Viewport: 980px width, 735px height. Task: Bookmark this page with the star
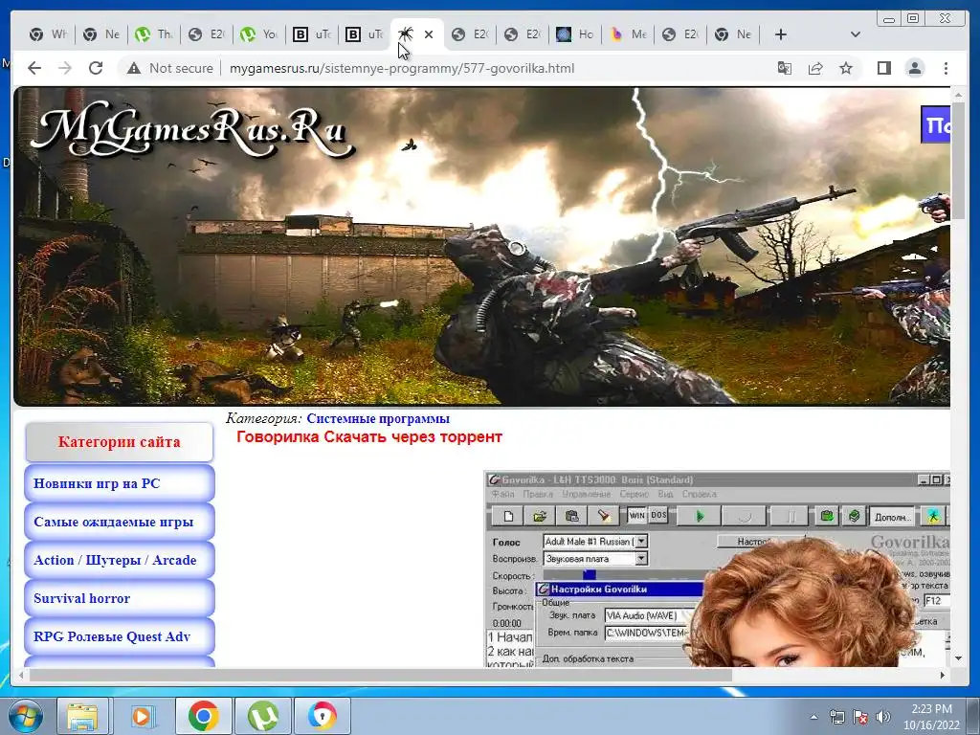click(x=846, y=68)
